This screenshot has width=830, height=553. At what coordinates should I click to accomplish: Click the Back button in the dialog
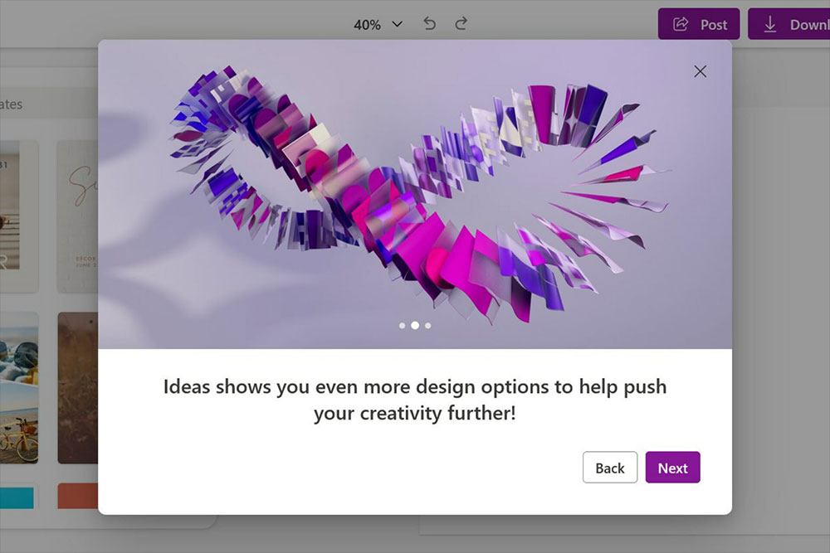point(610,468)
